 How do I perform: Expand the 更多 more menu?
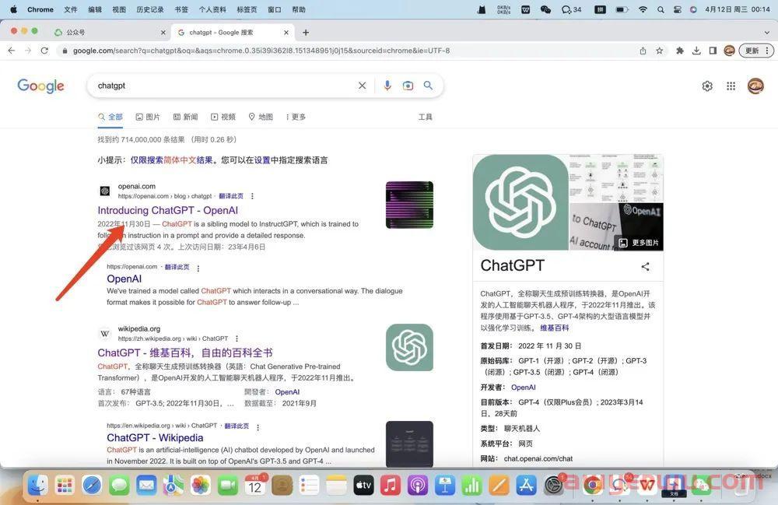pos(296,117)
